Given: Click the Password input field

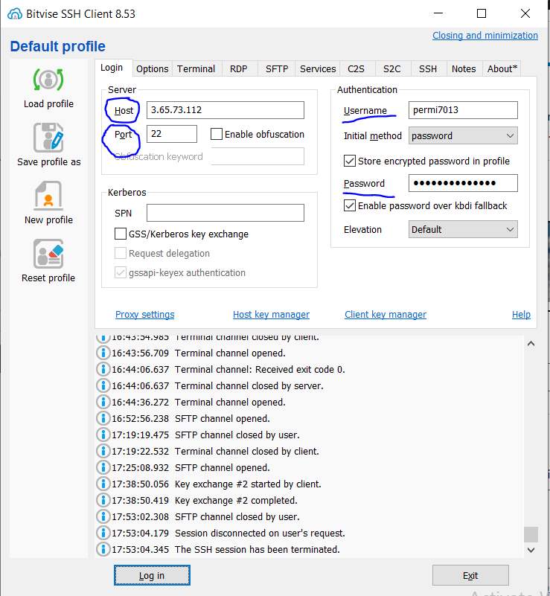Looking at the screenshot, I should [x=463, y=183].
